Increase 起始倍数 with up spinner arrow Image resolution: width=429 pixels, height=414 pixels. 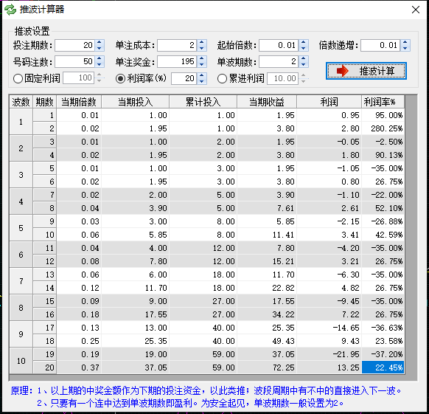point(303,42)
